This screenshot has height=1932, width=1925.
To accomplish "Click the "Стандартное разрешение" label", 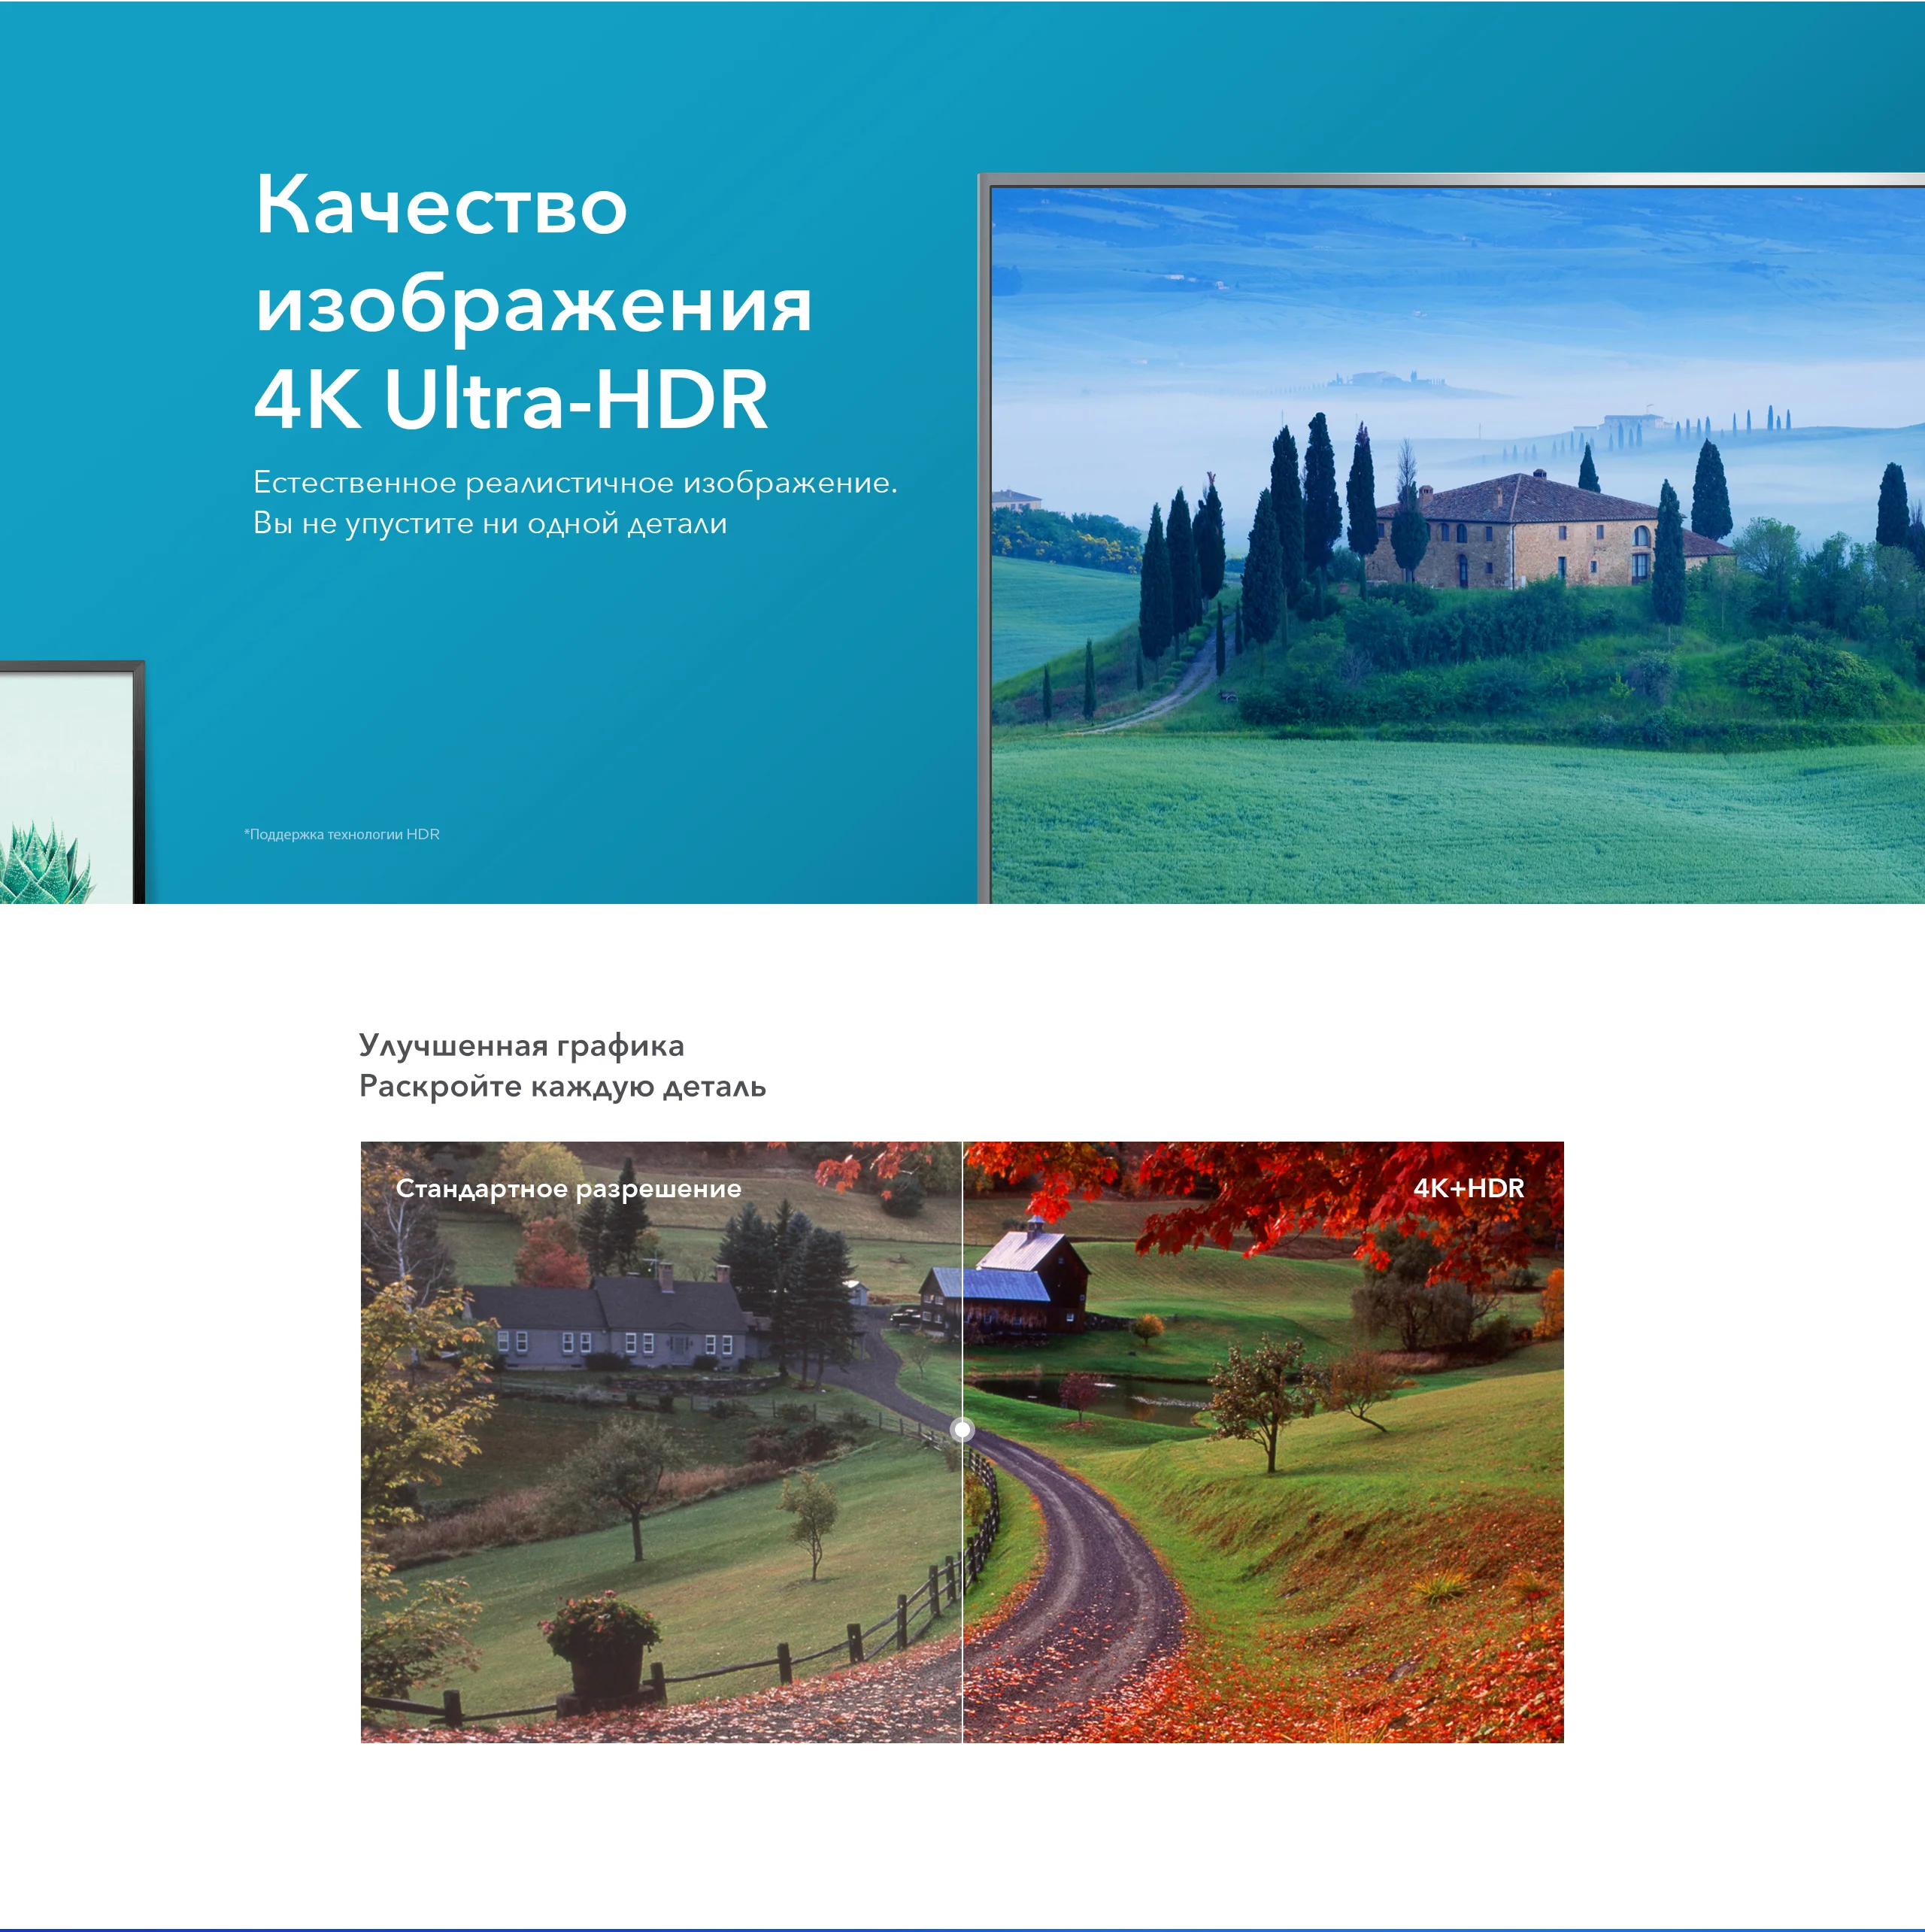I will 568,1188.
